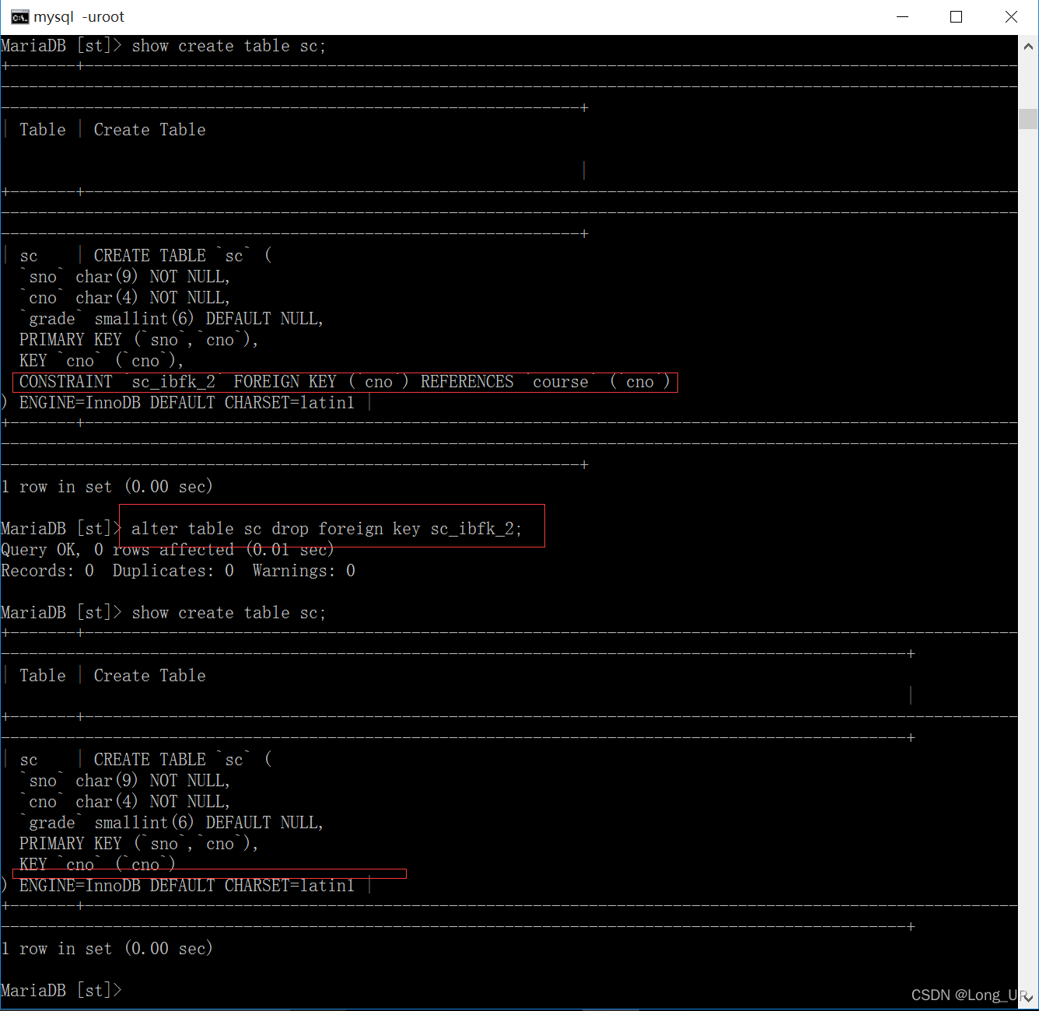1039x1011 pixels.
Task: Click the cmd icon in title bar
Action: click(19, 17)
